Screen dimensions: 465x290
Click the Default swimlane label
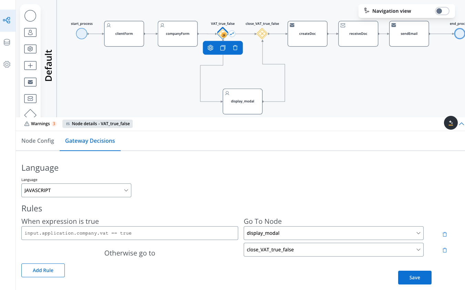[x=49, y=66]
